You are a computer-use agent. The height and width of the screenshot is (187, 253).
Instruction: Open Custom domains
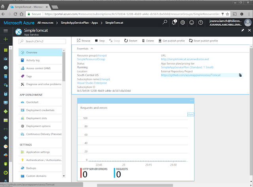(40, 176)
